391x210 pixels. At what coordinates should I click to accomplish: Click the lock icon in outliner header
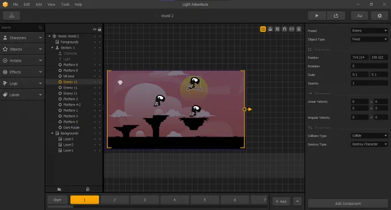tap(99, 29)
